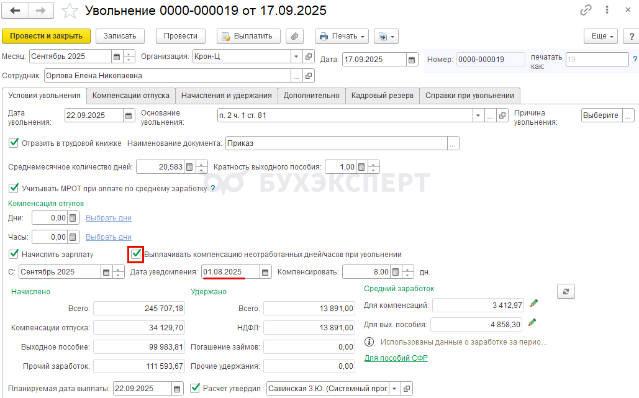Open calendar for Планируемая дата выплаты
The image size is (639, 398).
point(177,389)
